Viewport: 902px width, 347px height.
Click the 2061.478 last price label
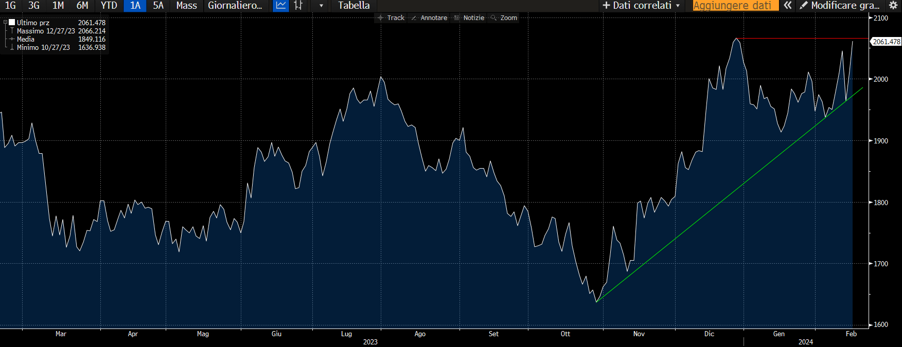(886, 42)
